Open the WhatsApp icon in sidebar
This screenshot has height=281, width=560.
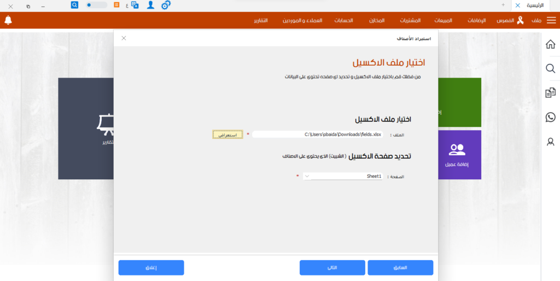coord(551,117)
